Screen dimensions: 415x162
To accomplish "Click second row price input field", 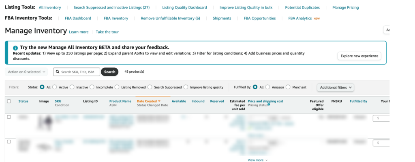I will click(x=381, y=143).
